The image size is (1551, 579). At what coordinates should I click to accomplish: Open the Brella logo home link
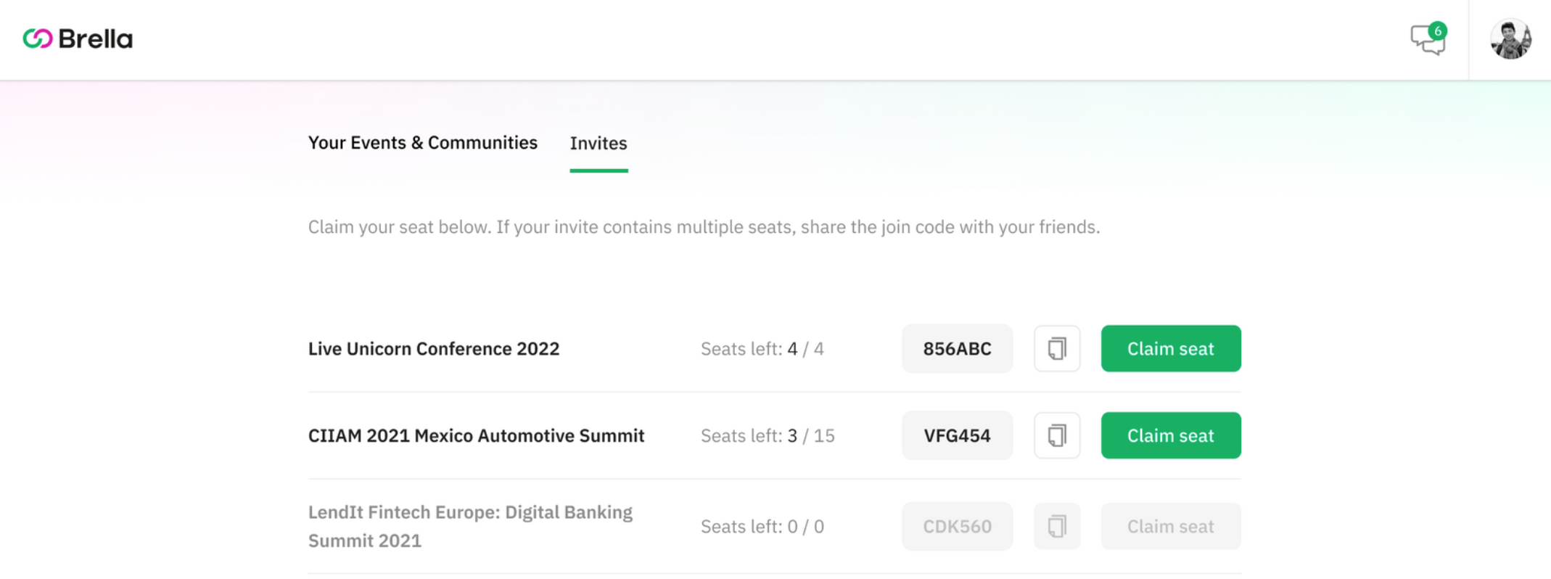(x=78, y=38)
